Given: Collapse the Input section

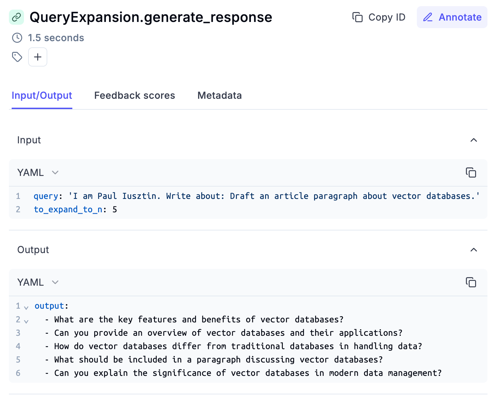Looking at the screenshot, I should 474,140.
